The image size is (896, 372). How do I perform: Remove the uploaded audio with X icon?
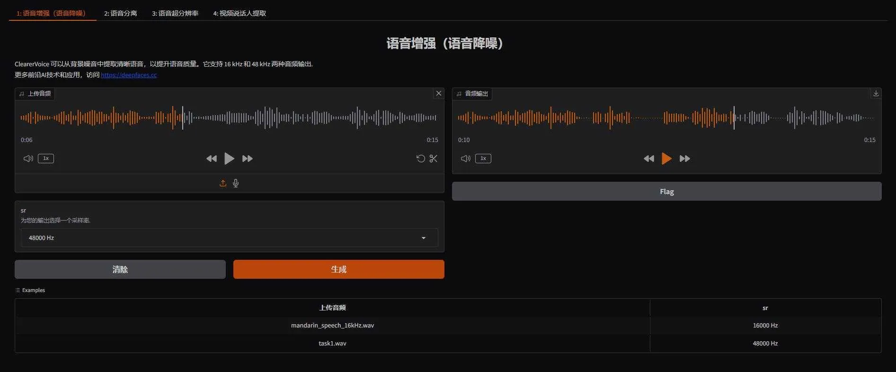(x=439, y=93)
